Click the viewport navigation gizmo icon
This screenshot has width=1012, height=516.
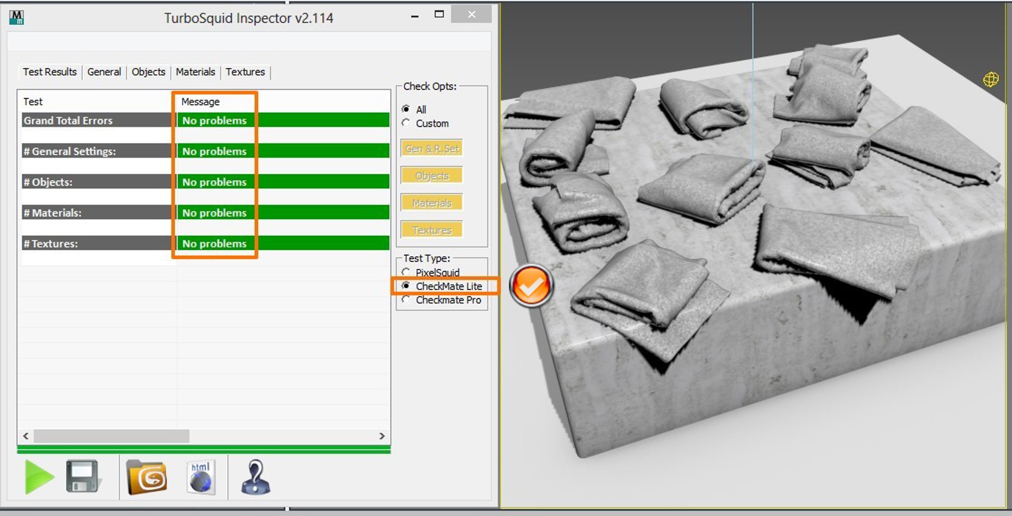tap(990, 80)
